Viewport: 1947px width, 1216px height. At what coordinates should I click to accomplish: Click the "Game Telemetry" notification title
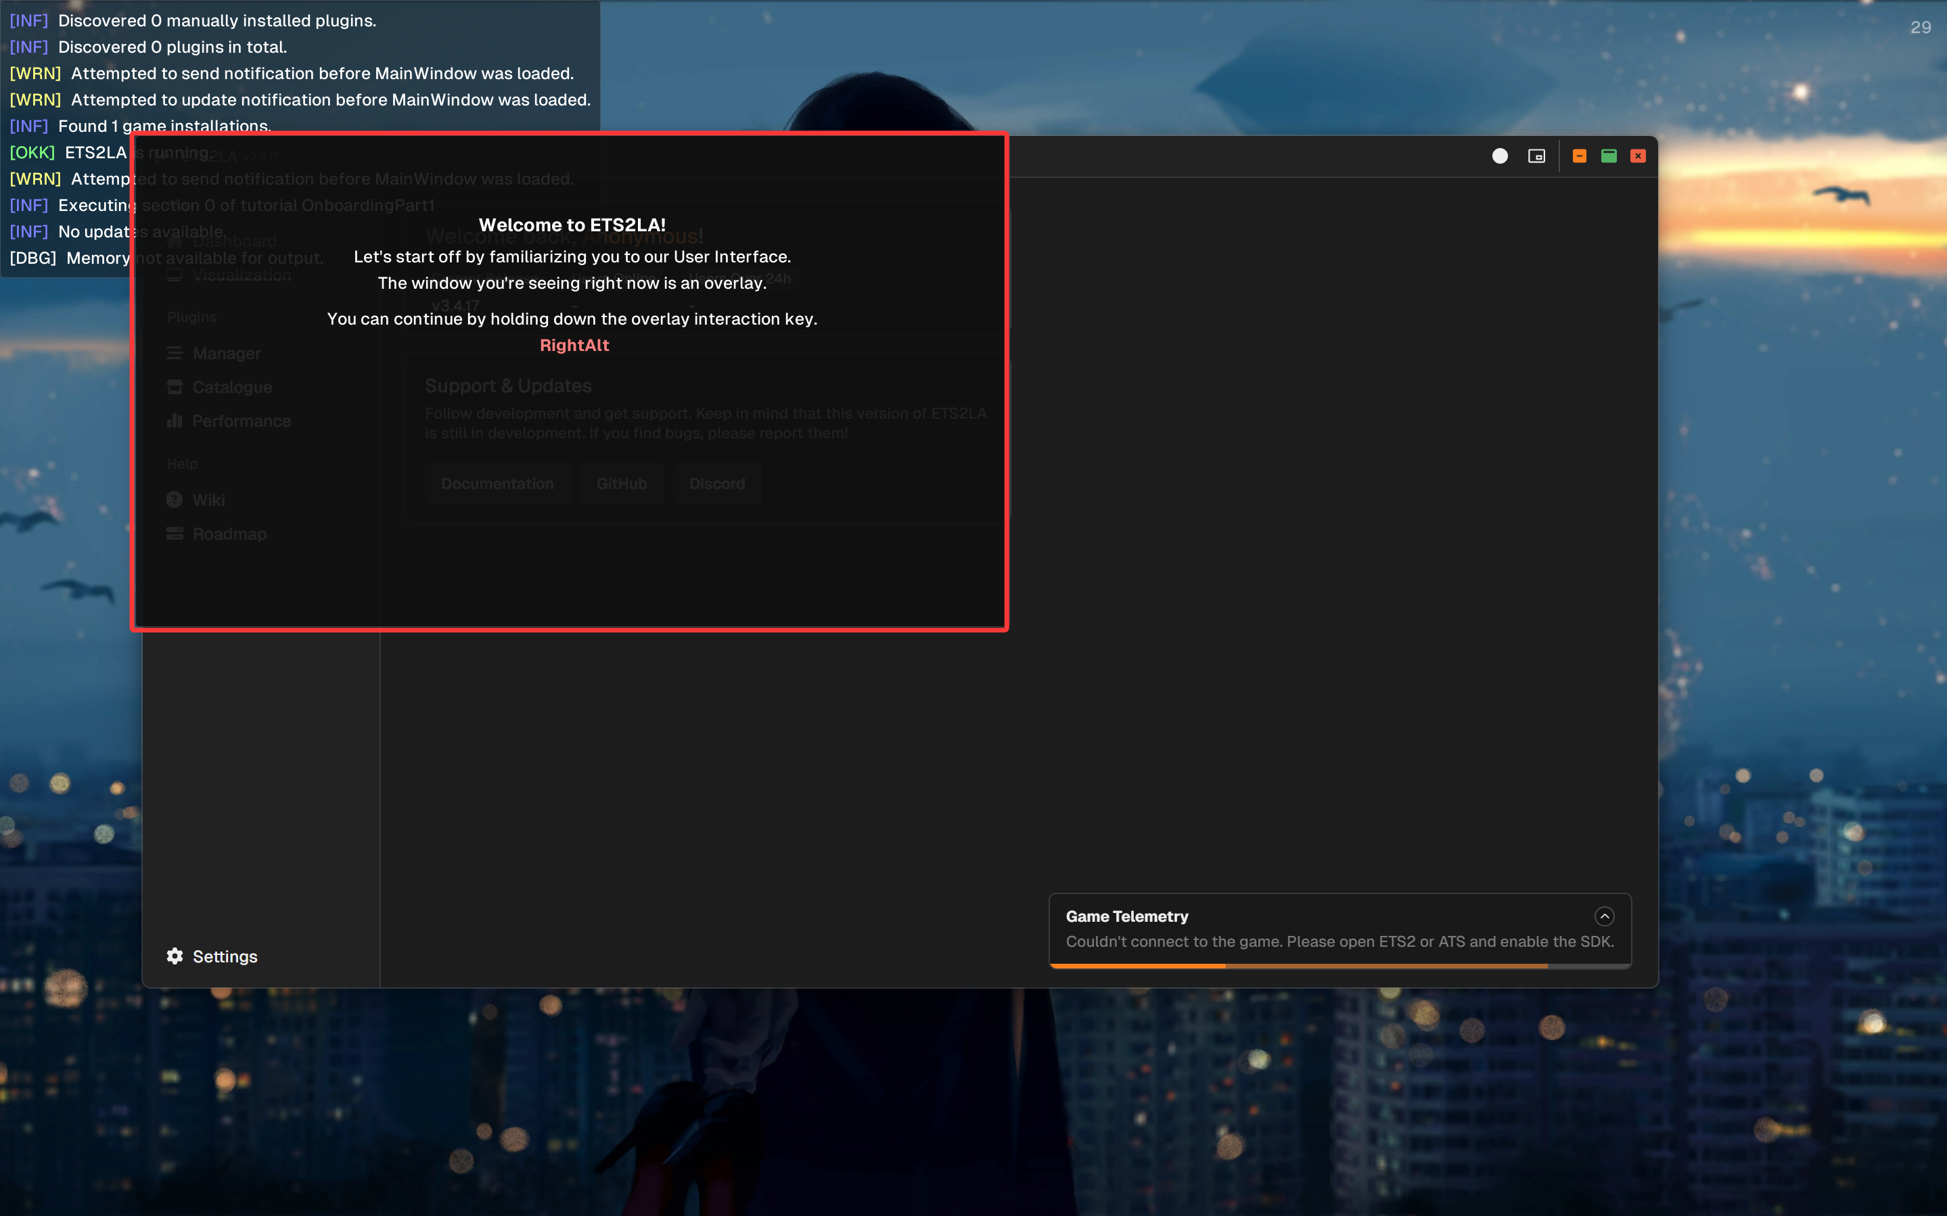coord(1126,916)
